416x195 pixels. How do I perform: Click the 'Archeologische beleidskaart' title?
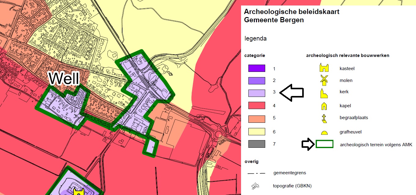tap(292, 12)
